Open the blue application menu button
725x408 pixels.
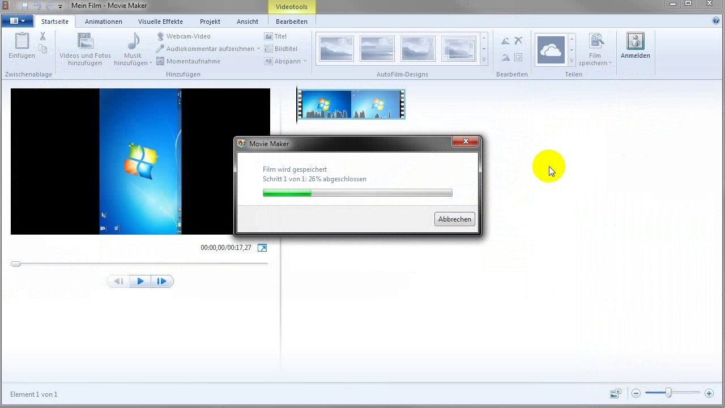(x=18, y=21)
